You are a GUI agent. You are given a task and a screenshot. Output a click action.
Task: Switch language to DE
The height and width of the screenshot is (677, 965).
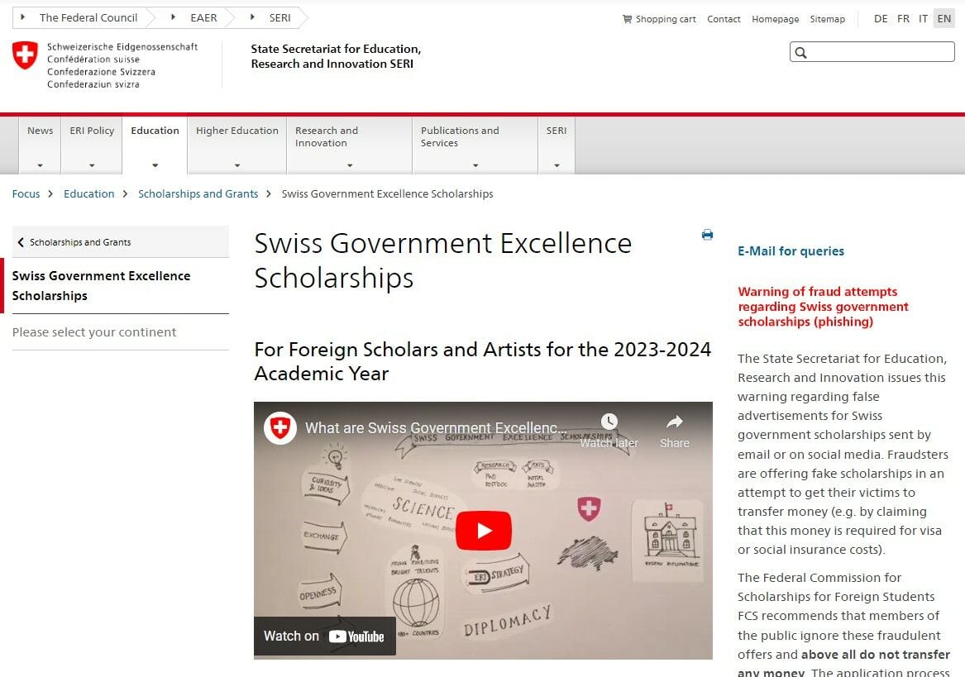click(881, 18)
